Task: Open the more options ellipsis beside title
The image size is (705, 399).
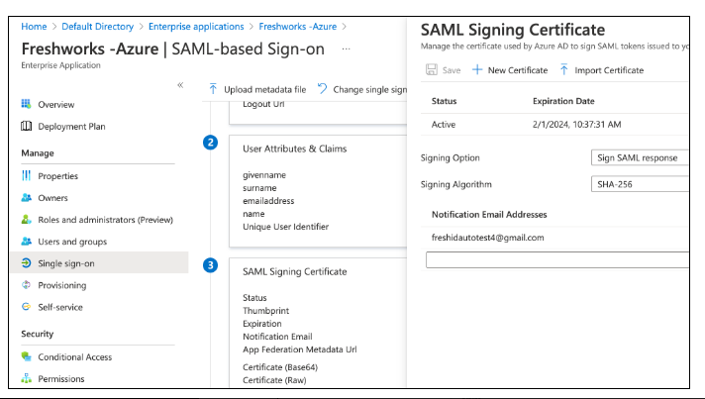Action: tap(346, 49)
